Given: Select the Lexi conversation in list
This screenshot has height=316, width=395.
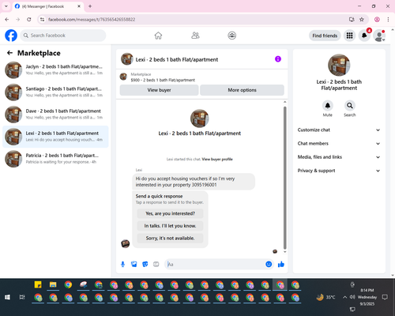Looking at the screenshot, I should point(55,137).
